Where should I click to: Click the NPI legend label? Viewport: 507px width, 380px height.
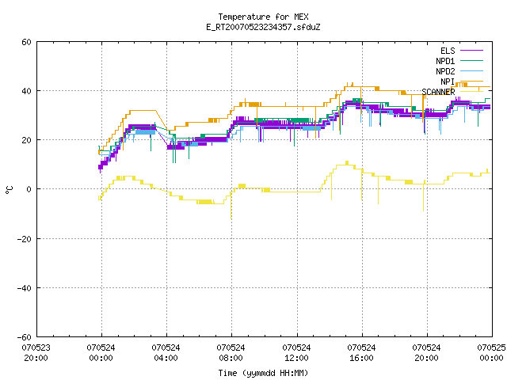pos(448,82)
